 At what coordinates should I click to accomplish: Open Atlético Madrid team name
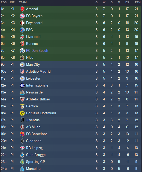click(x=38, y=71)
